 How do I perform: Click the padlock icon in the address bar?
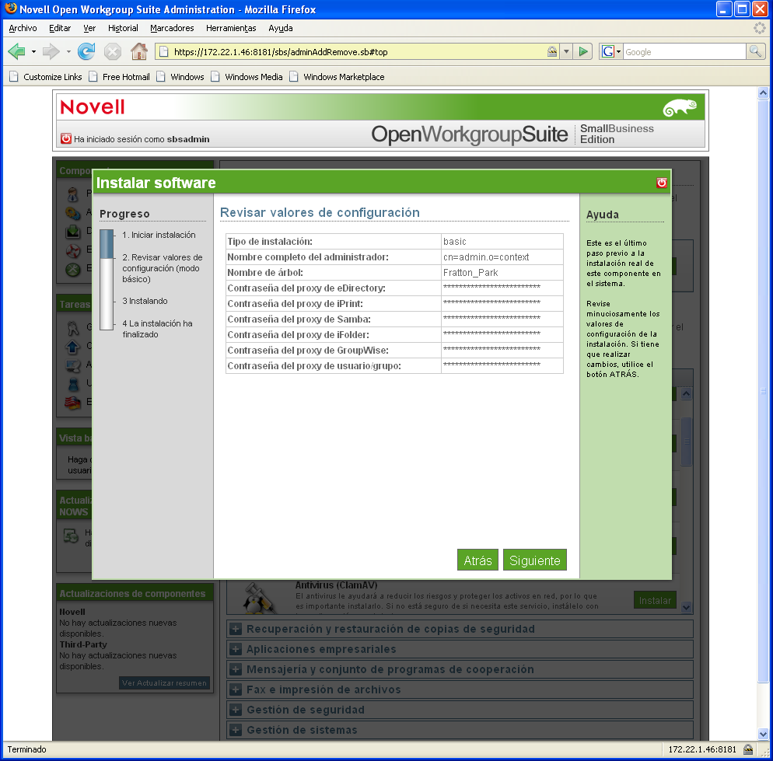(x=552, y=51)
